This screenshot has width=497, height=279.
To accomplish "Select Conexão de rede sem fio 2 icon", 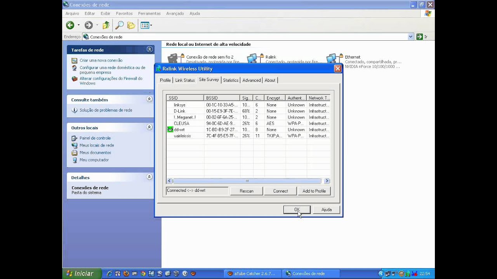I will coord(176,58).
